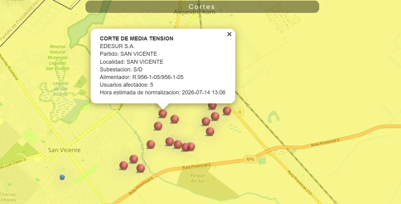Click Reserva Natural Municipal Lagunas San Vicente label
This screenshot has width=401, height=204.
coord(58,58)
